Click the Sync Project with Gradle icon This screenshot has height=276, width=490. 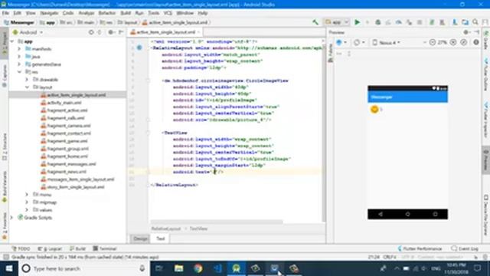(432, 22)
